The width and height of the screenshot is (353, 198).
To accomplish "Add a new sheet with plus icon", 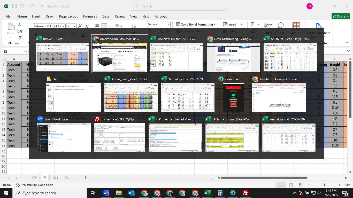I will (x=85, y=178).
